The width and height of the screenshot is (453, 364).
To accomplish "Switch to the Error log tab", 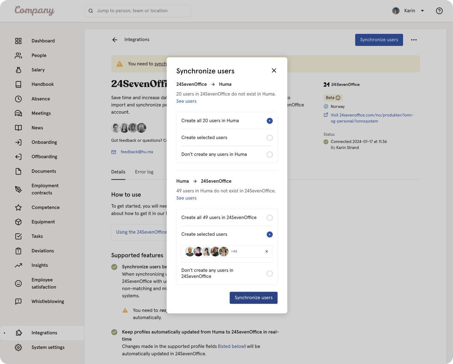I will pyautogui.click(x=144, y=172).
